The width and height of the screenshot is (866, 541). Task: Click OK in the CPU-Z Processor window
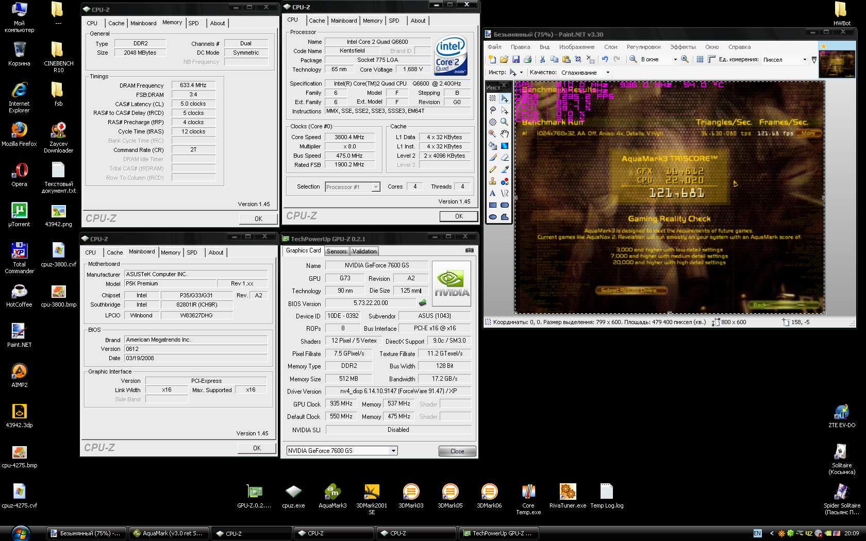click(x=459, y=216)
